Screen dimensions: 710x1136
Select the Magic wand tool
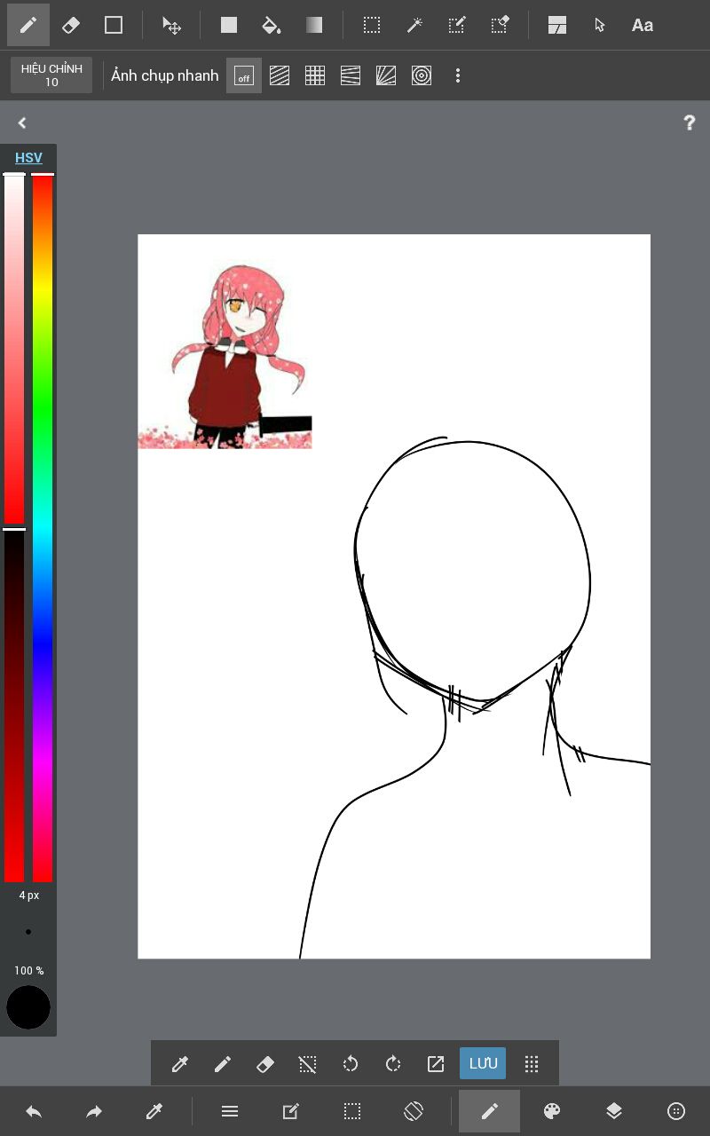coord(414,25)
